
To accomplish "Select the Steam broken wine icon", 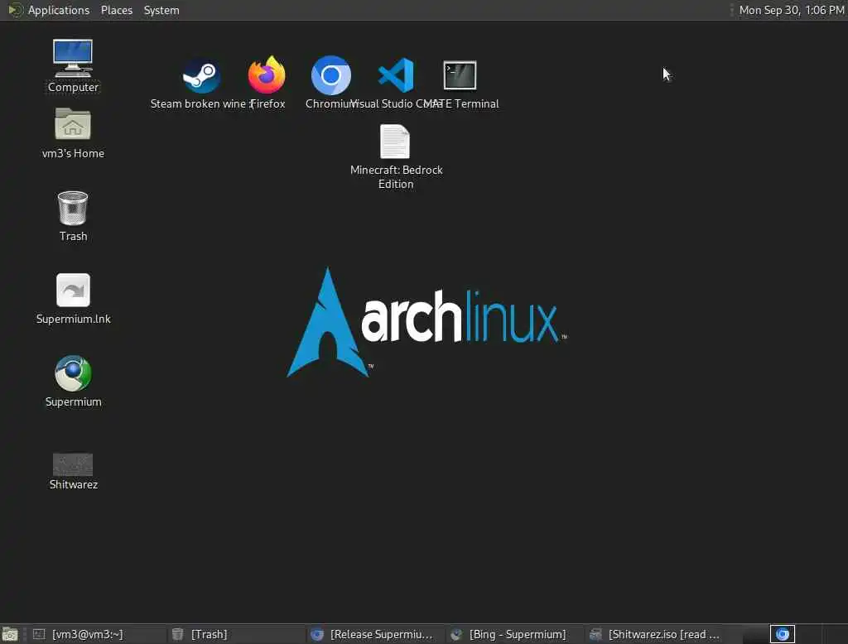I will coord(201,75).
